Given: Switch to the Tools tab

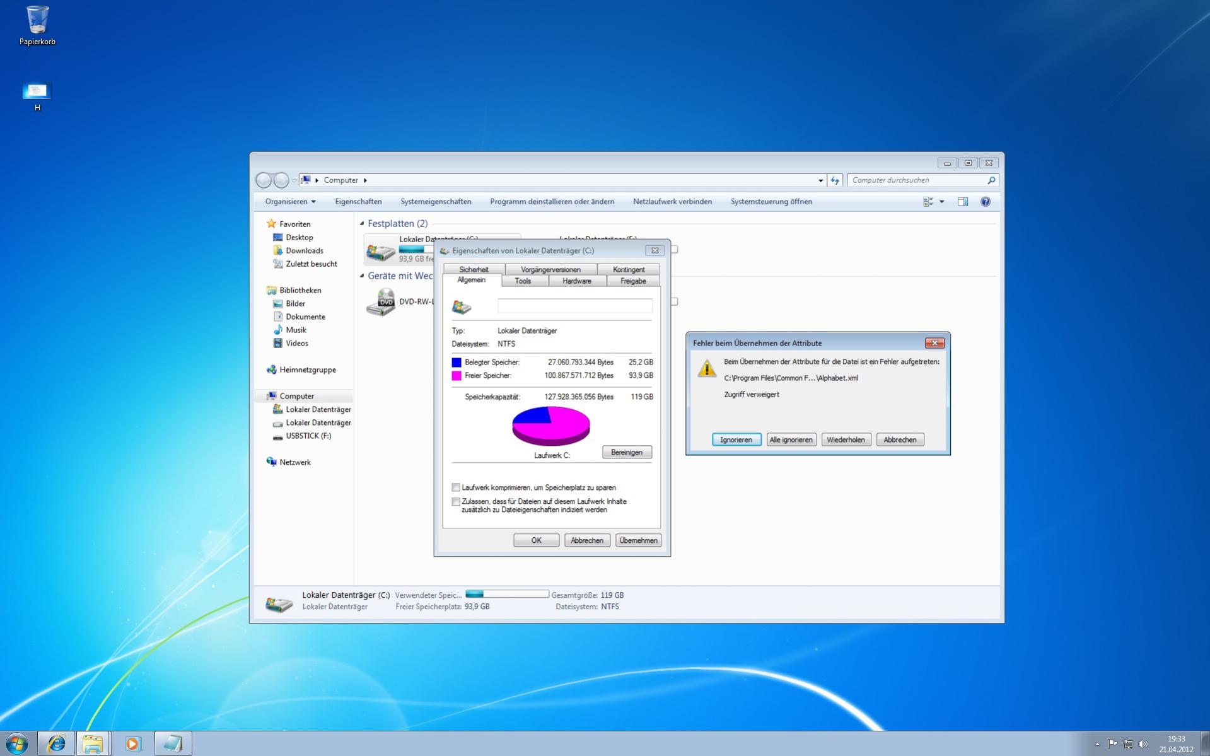Looking at the screenshot, I should (523, 281).
